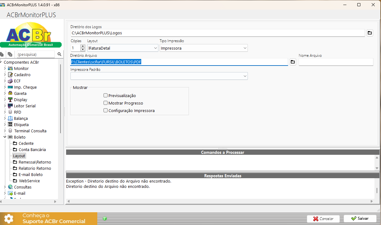Select the Balança scale icon
The image size is (381, 225).
[10, 118]
